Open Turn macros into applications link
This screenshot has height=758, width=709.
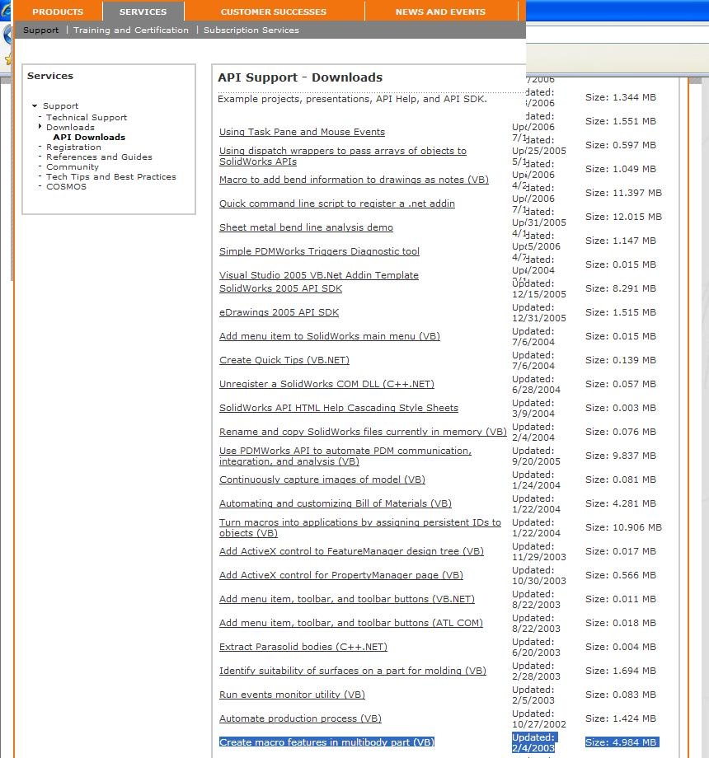[x=359, y=527]
